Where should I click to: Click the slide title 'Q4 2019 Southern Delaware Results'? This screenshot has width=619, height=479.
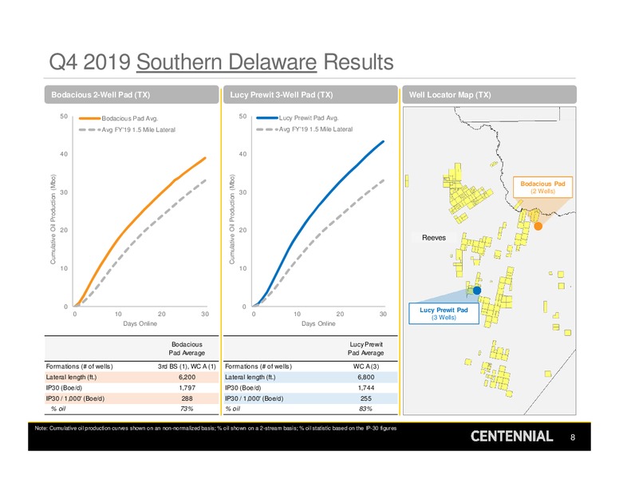coord(221,62)
